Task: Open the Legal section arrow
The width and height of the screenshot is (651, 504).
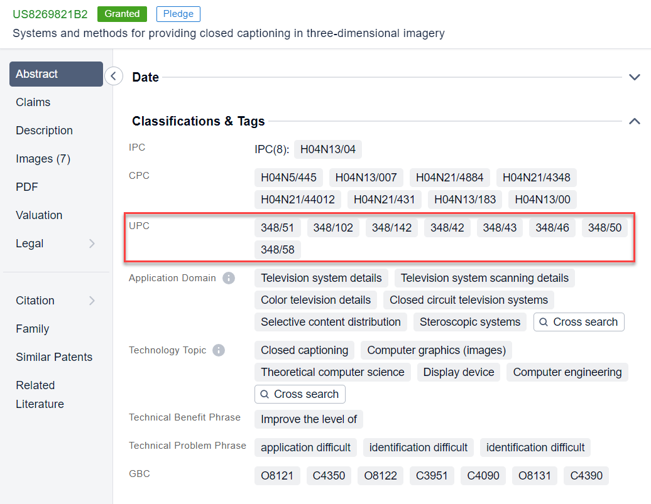Action: tap(93, 244)
